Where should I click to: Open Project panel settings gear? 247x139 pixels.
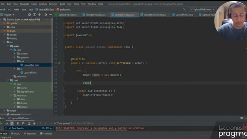(46, 15)
